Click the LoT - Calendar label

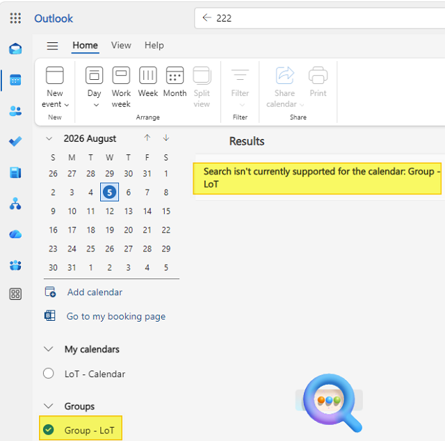(95, 374)
